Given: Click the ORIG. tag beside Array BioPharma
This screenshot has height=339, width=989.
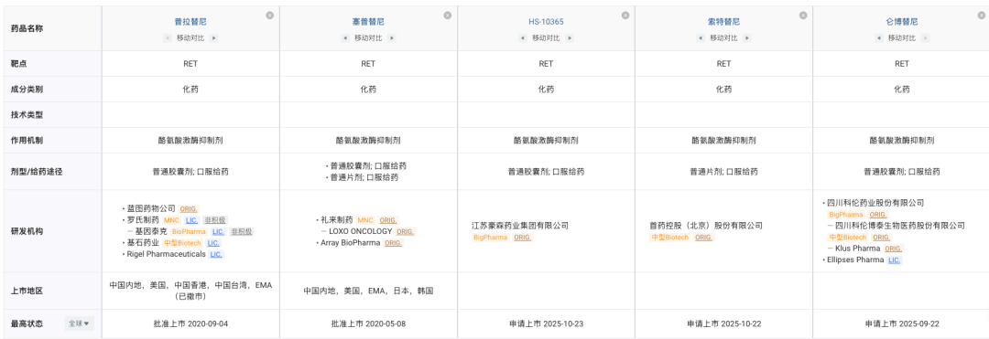Looking at the screenshot, I should pos(394,243).
